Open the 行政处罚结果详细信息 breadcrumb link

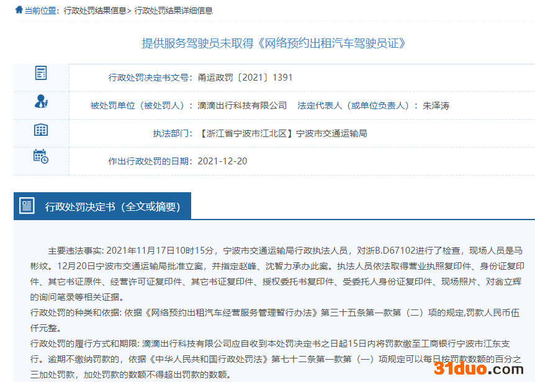point(173,11)
